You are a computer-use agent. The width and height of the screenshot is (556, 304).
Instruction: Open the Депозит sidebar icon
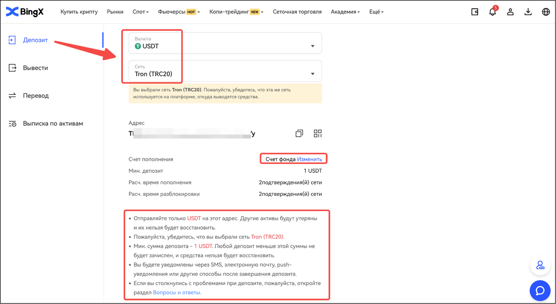coord(12,40)
